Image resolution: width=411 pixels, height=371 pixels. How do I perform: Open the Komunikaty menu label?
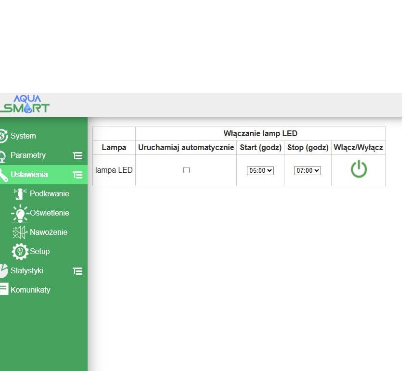[x=30, y=290]
